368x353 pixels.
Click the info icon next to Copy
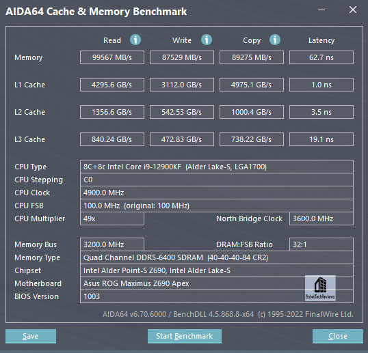coord(275,40)
